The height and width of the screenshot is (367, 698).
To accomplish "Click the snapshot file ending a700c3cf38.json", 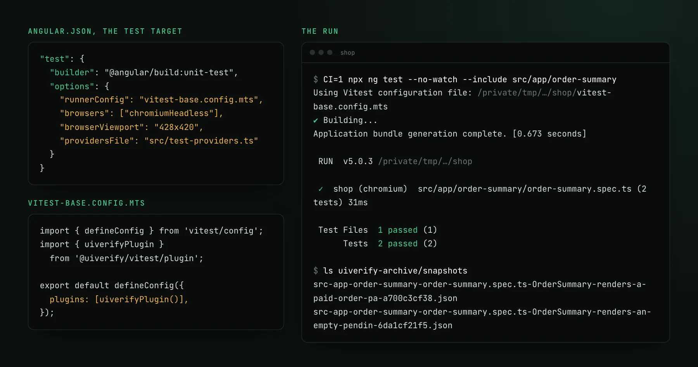I will point(480,291).
